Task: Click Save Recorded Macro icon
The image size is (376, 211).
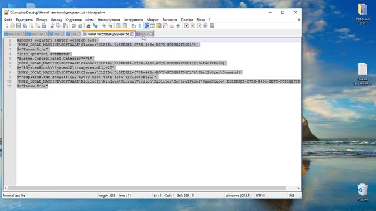Action: 212,26
